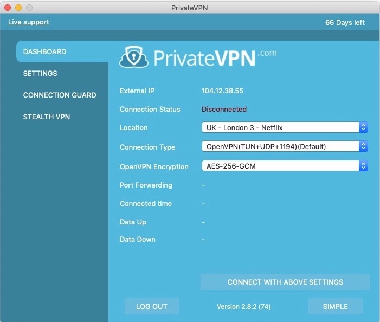
Task: Click the external IP 104.12.38.55
Action: pyautogui.click(x=222, y=91)
